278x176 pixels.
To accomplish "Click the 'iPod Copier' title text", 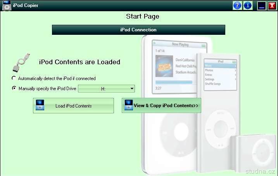I will (x=26, y=5).
